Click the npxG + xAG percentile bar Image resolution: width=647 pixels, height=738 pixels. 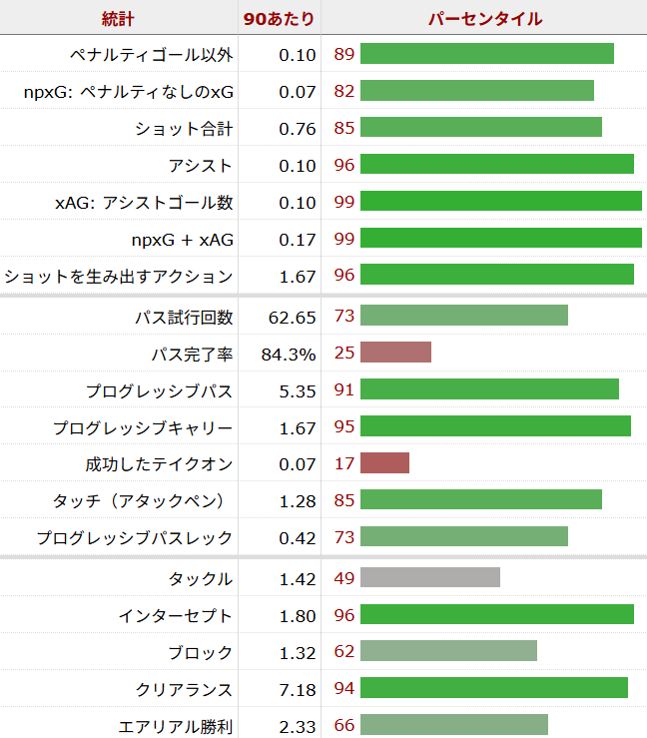coord(500,239)
